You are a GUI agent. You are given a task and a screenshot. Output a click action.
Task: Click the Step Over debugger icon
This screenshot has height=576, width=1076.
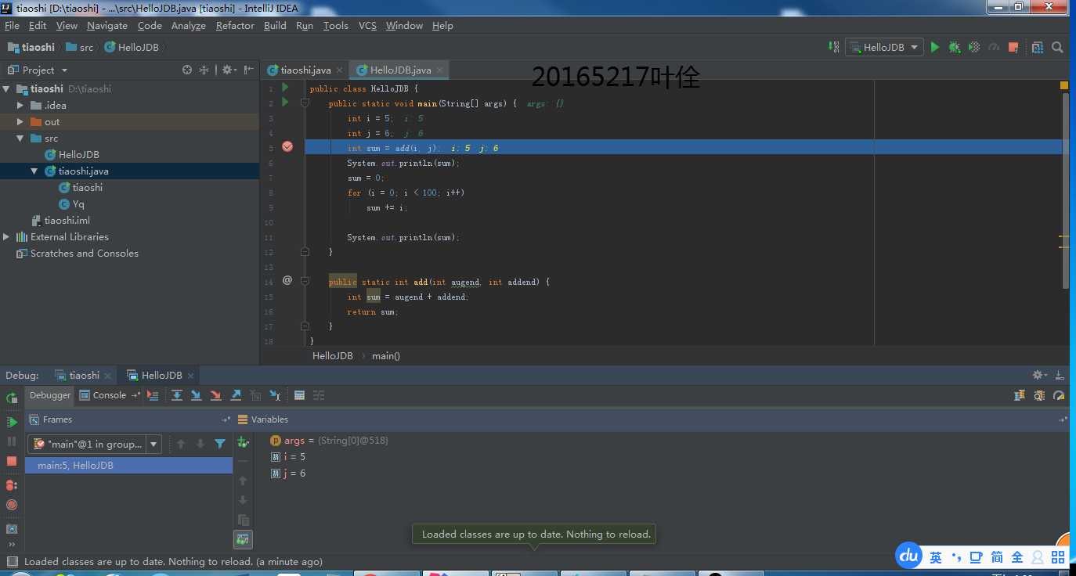(177, 395)
